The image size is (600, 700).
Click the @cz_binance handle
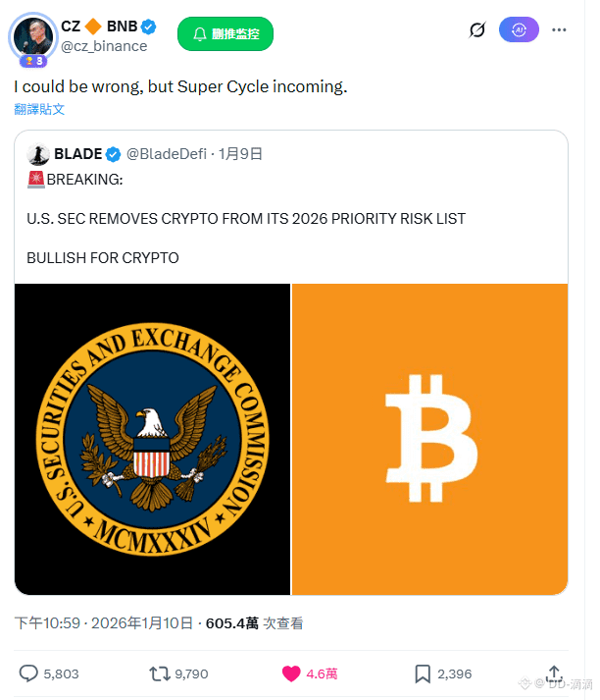pyautogui.click(x=105, y=46)
